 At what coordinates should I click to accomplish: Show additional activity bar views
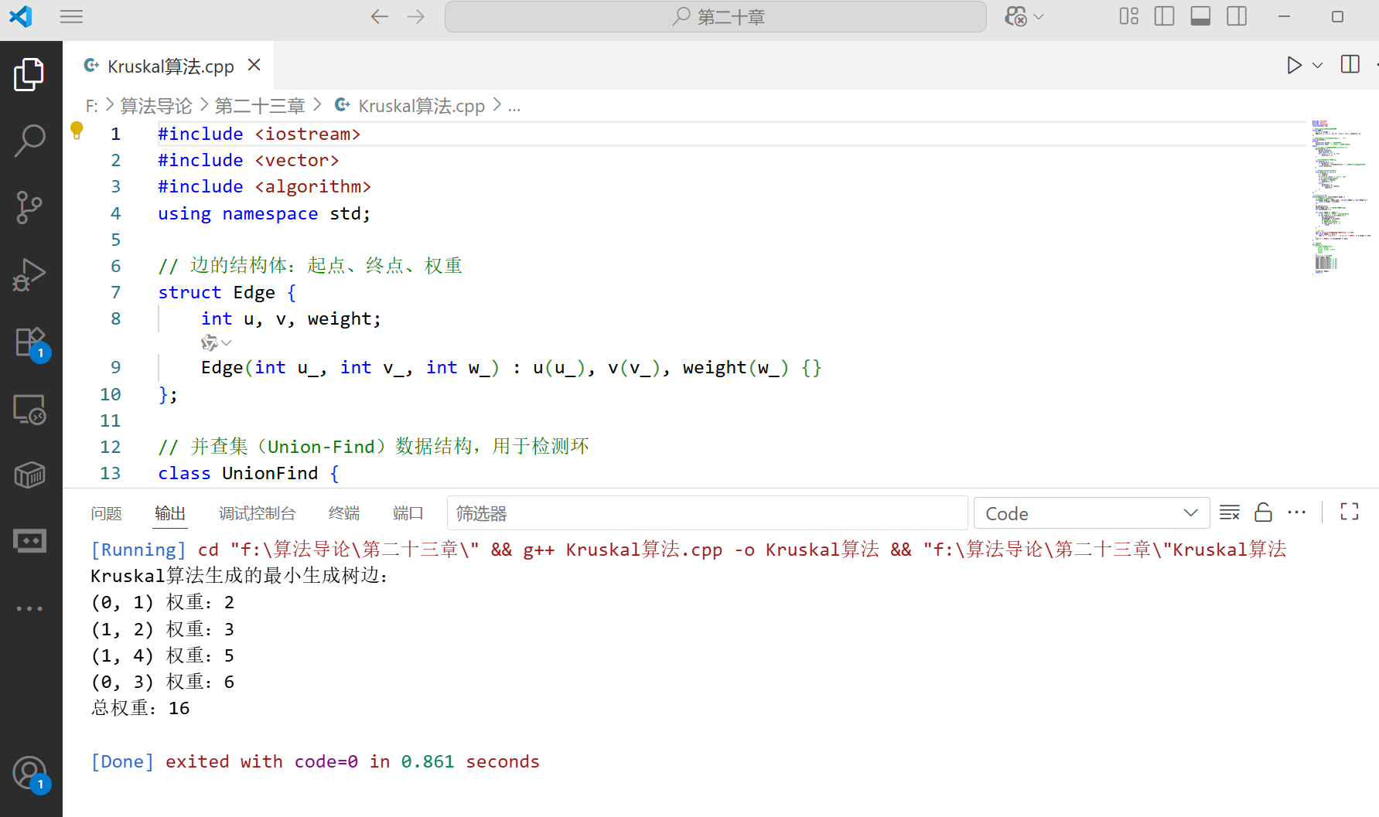[x=29, y=608]
